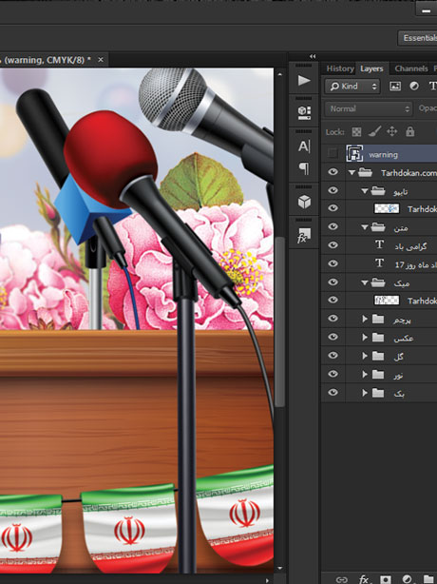The height and width of the screenshot is (584, 437).
Task: Click the type icon of 17 روز layer
Action: point(379,263)
